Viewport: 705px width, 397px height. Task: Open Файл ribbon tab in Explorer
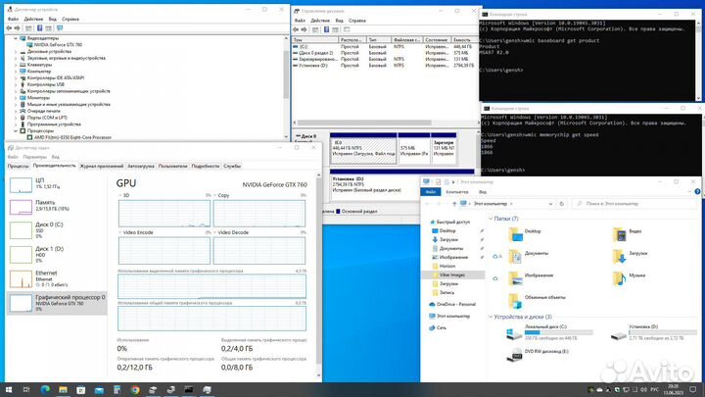430,192
